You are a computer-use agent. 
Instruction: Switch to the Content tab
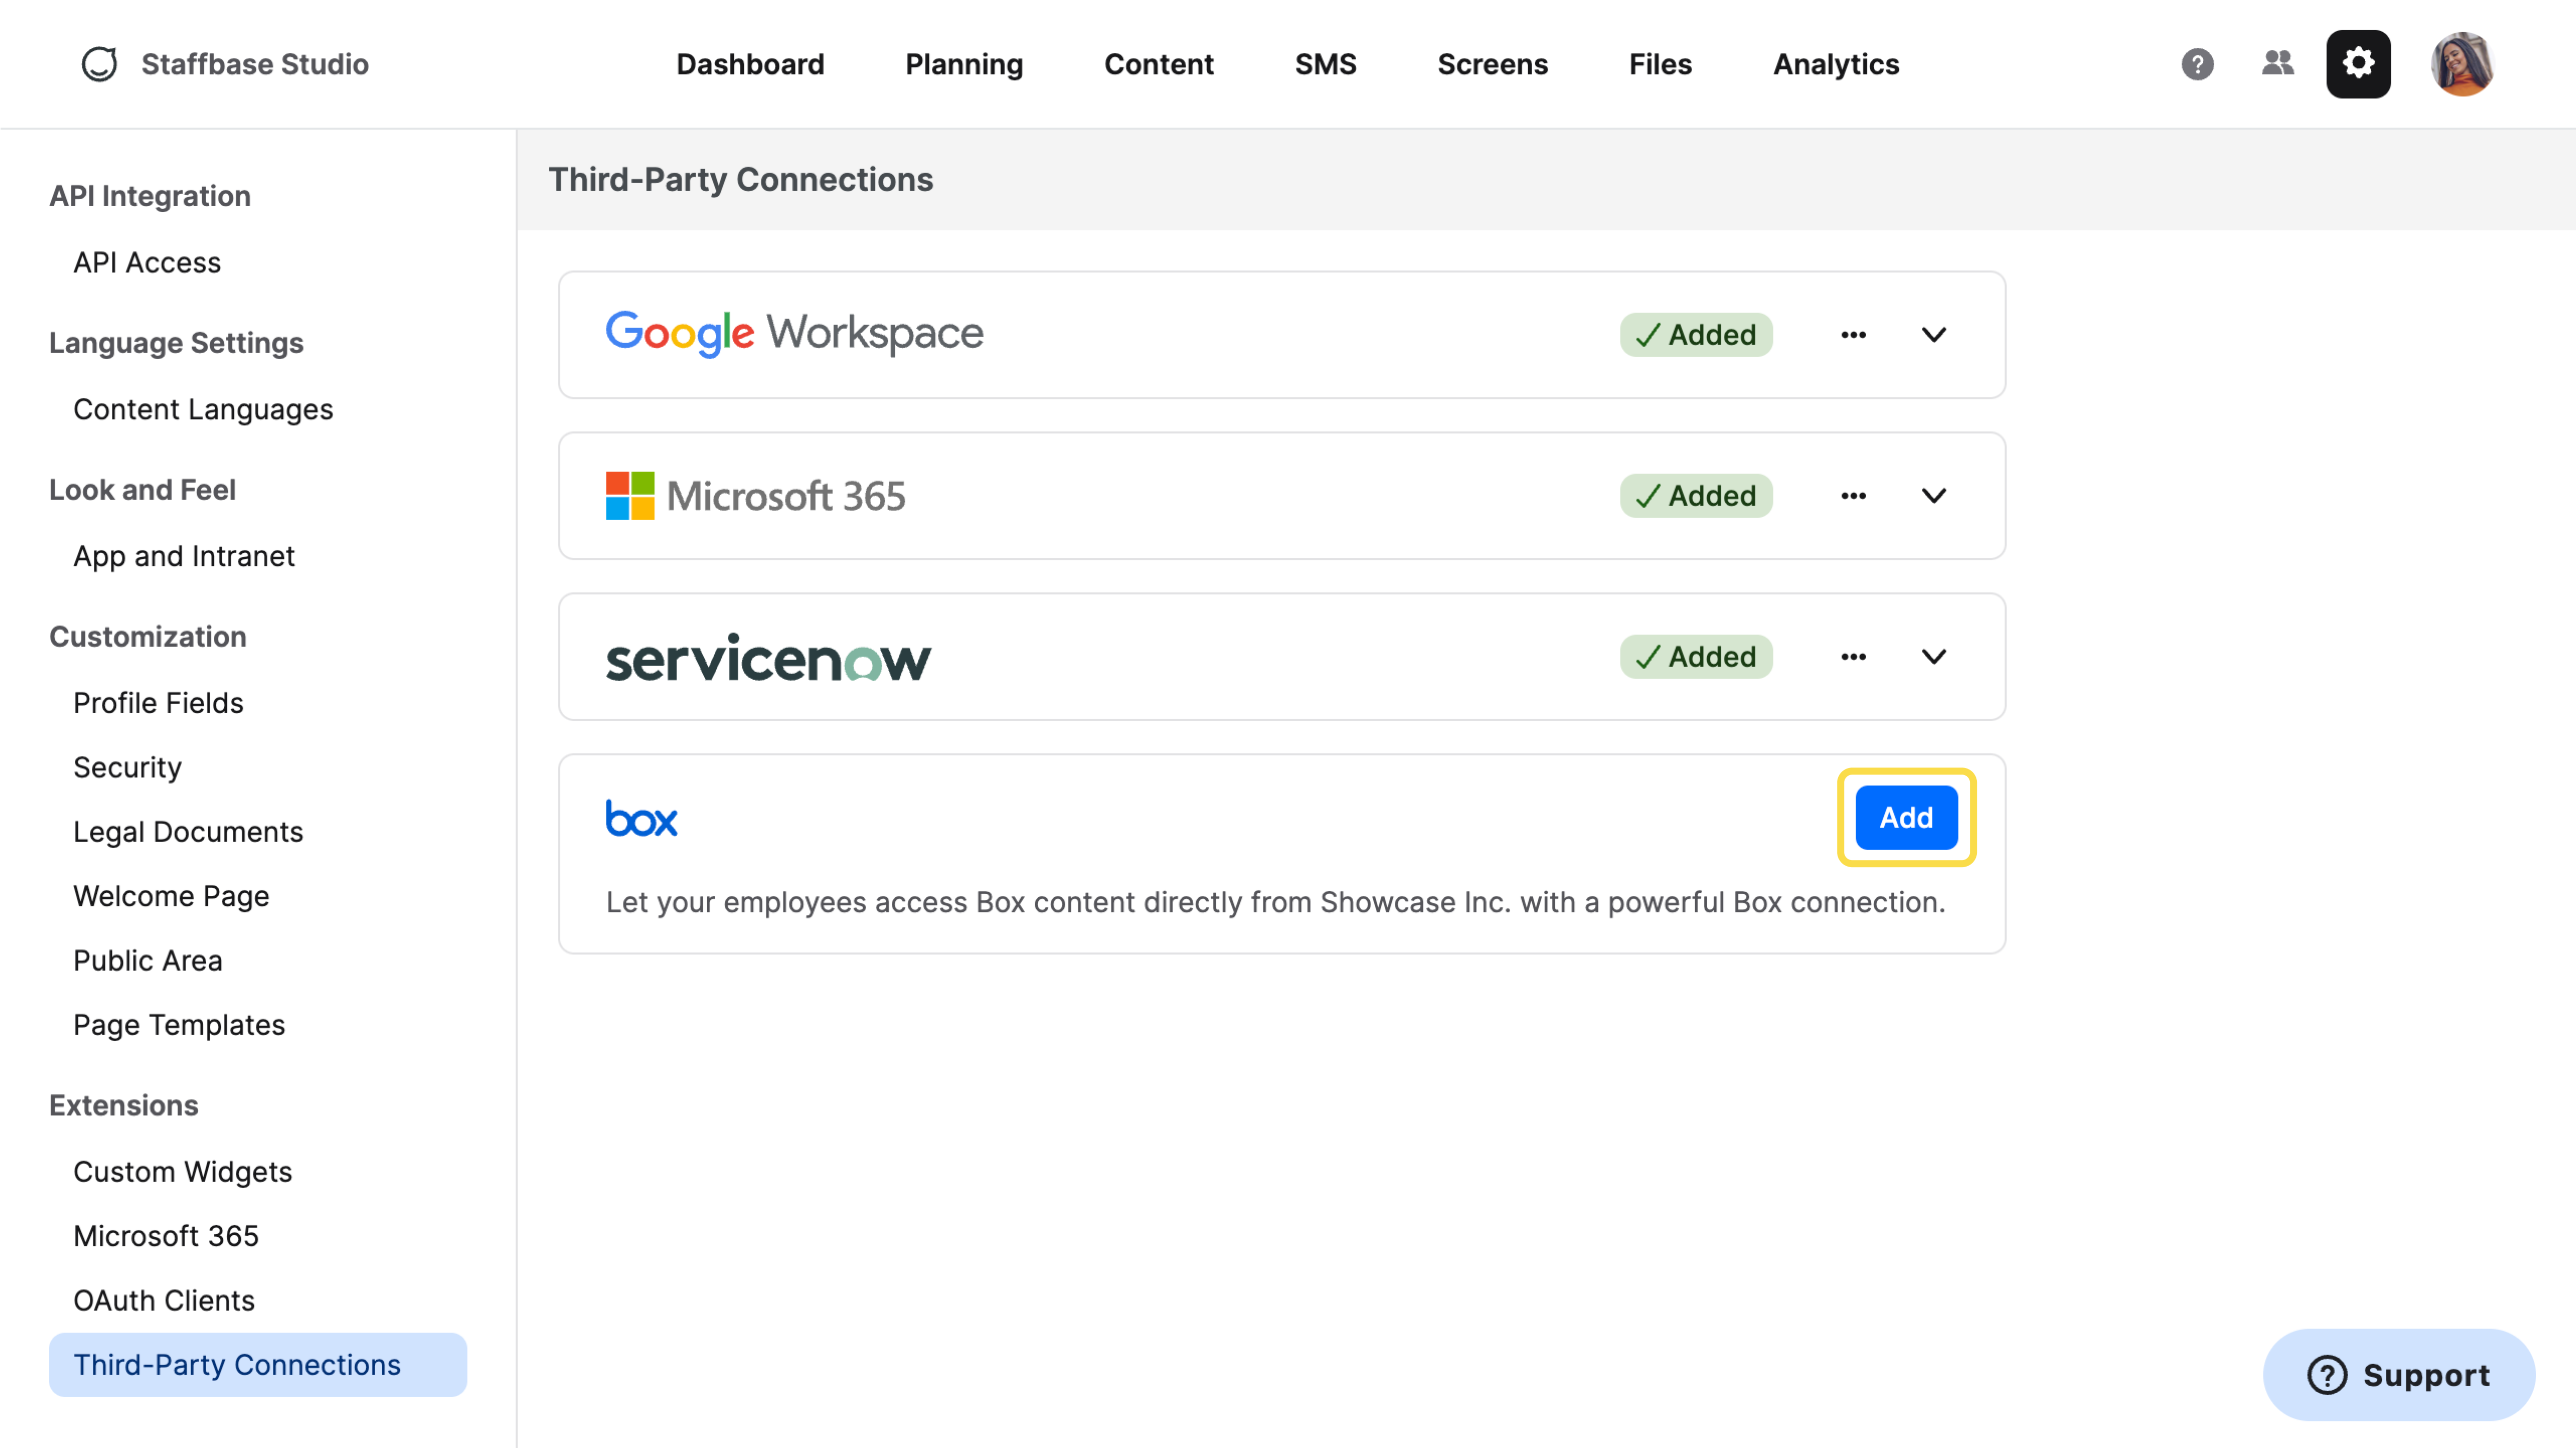point(1158,64)
